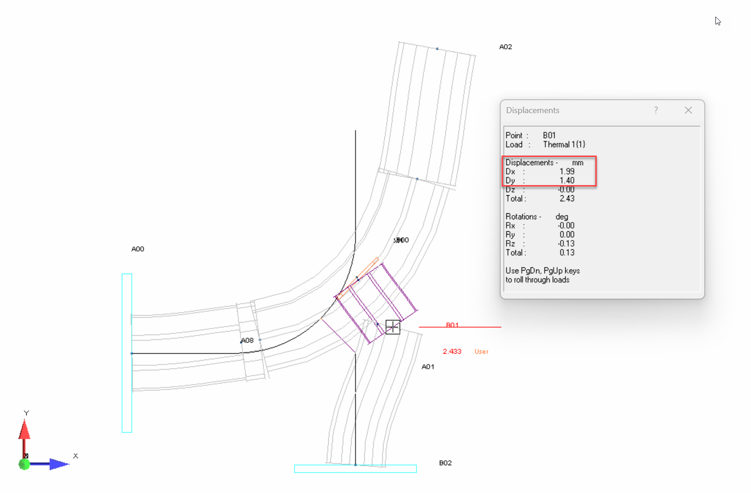751x493 pixels.
Task: Click the A08 point label
Action: [248, 340]
